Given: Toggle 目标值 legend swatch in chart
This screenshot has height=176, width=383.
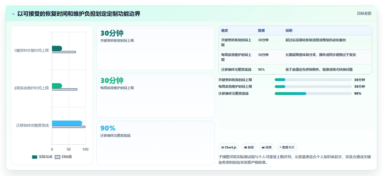Looking at the screenshot, I should click(58, 157).
